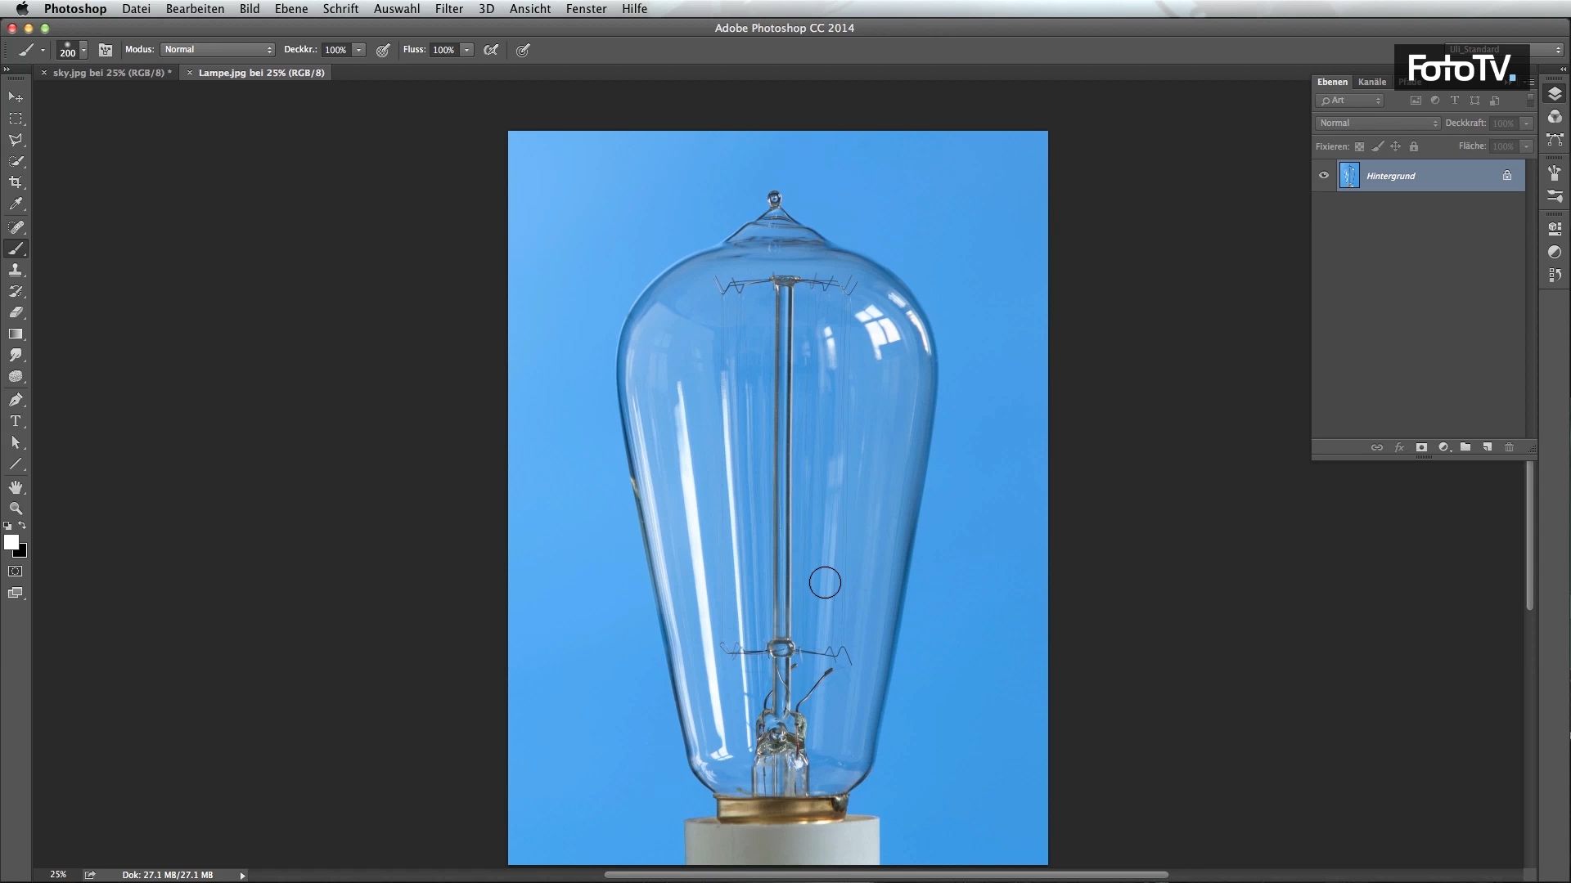Open layer blend mode Normal dropdown
Image resolution: width=1571 pixels, height=883 pixels.
tap(1378, 123)
